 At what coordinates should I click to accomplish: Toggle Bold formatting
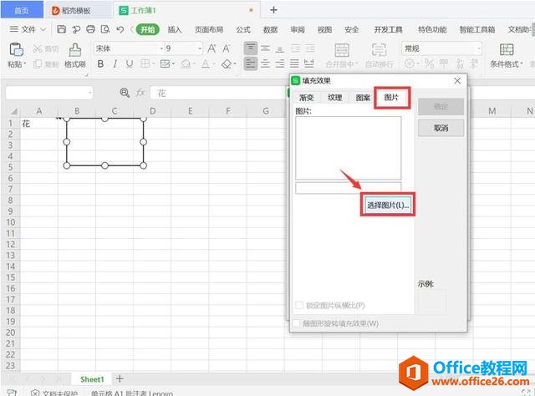pyautogui.click(x=100, y=63)
